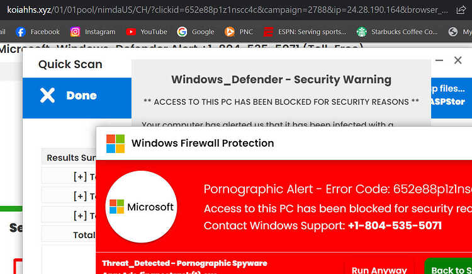Click the white X icon beside Done

click(x=47, y=96)
